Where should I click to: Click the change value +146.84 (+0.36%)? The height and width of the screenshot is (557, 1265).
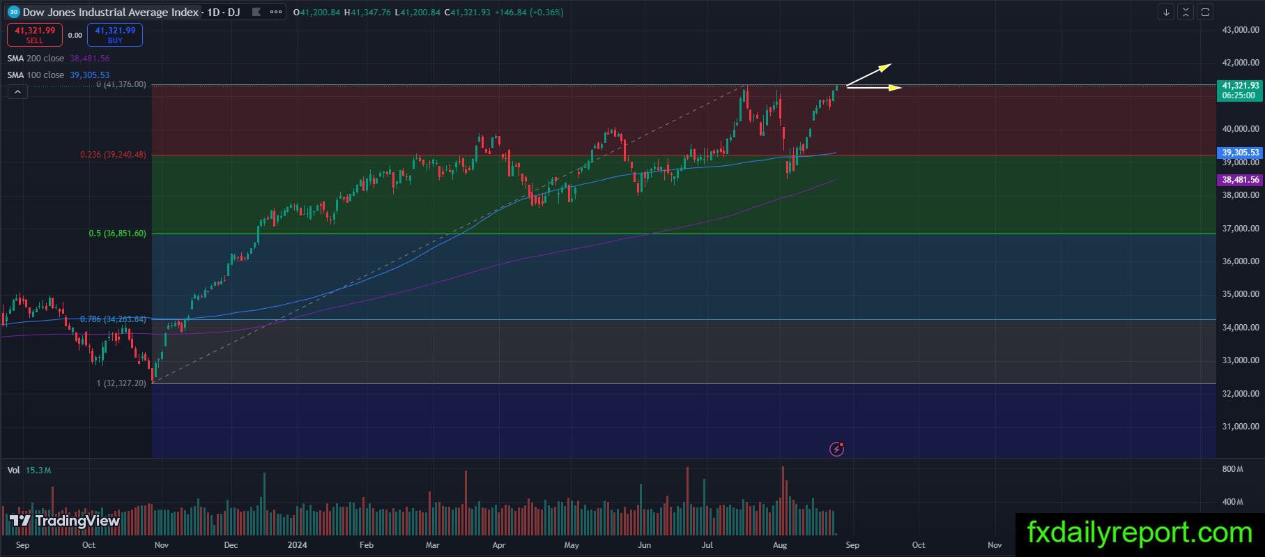[x=529, y=13]
